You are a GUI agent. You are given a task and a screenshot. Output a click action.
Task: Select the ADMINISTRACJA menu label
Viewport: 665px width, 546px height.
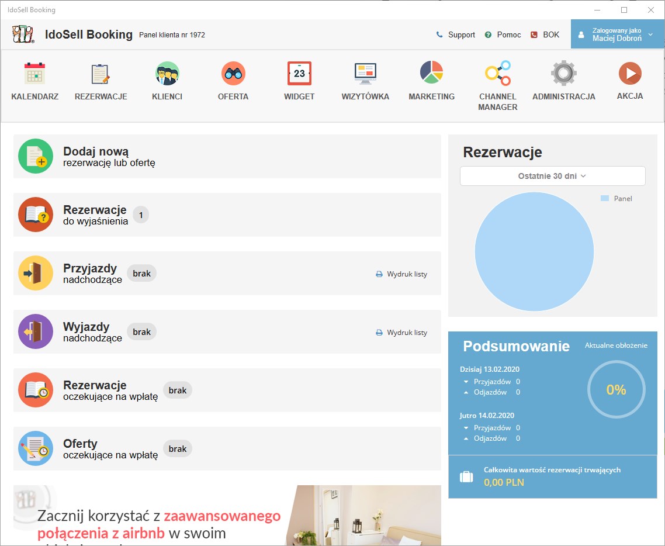pyautogui.click(x=564, y=96)
